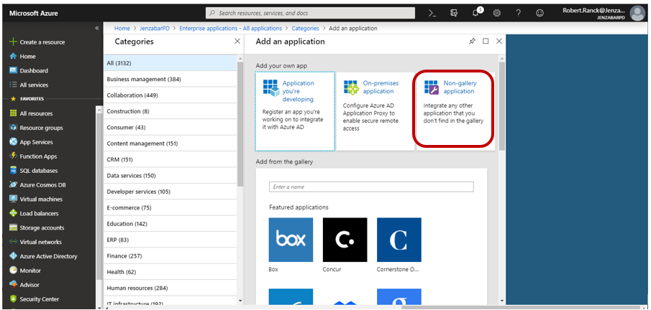Open Cloud Shell from the top bar
Screen dimensions: 651x310
[432, 13]
